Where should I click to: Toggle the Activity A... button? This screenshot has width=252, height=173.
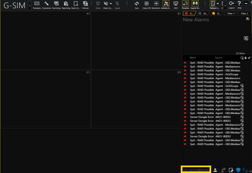[166, 5]
